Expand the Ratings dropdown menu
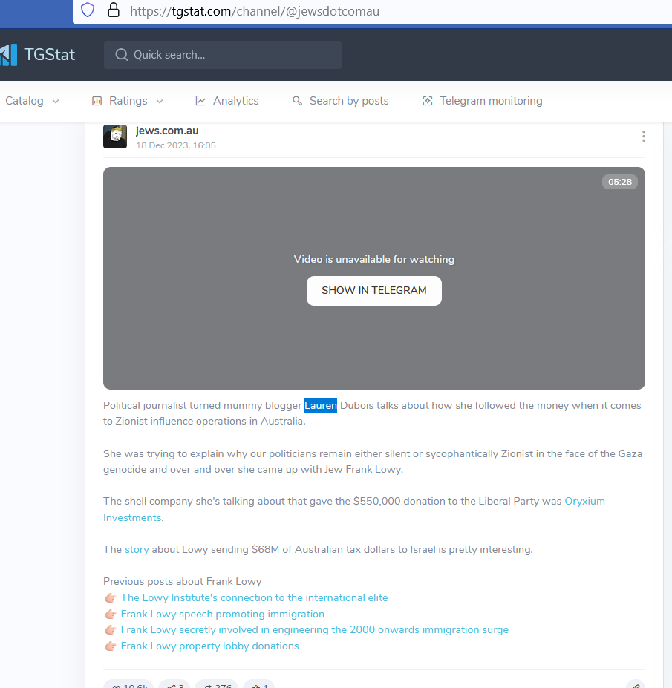The width and height of the screenshot is (672, 688). 127,101
